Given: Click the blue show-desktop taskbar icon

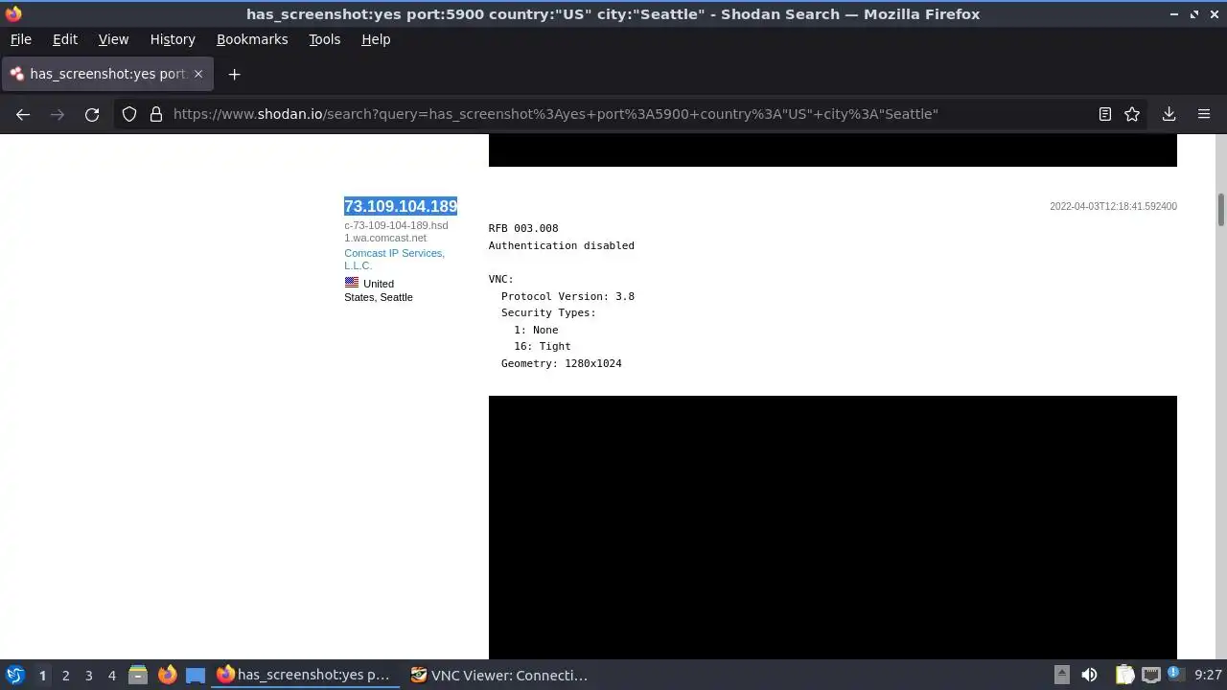Looking at the screenshot, I should click(196, 675).
